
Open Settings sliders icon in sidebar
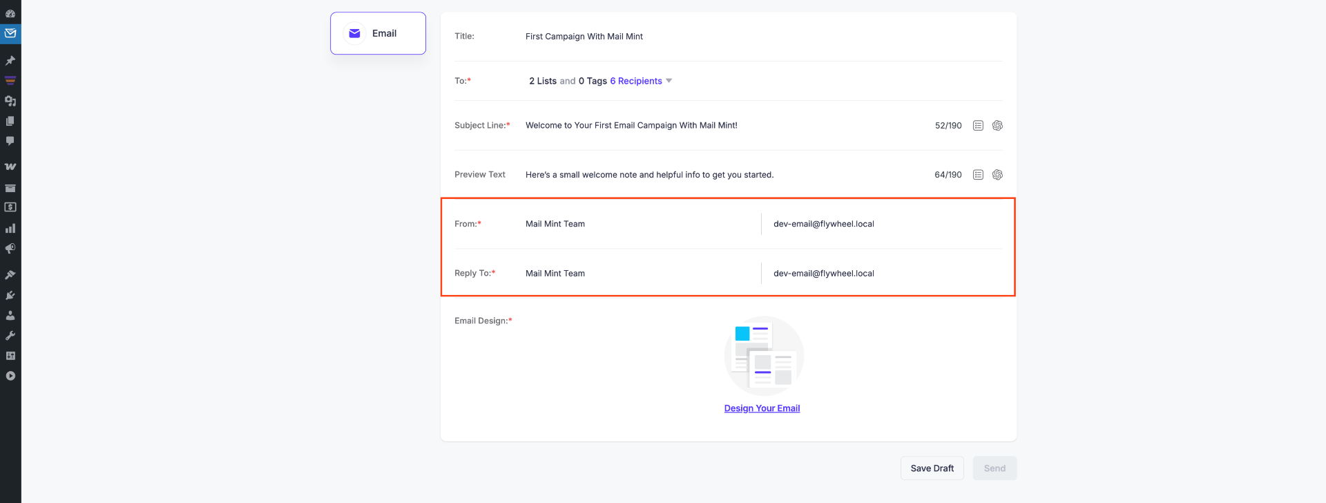pyautogui.click(x=10, y=356)
